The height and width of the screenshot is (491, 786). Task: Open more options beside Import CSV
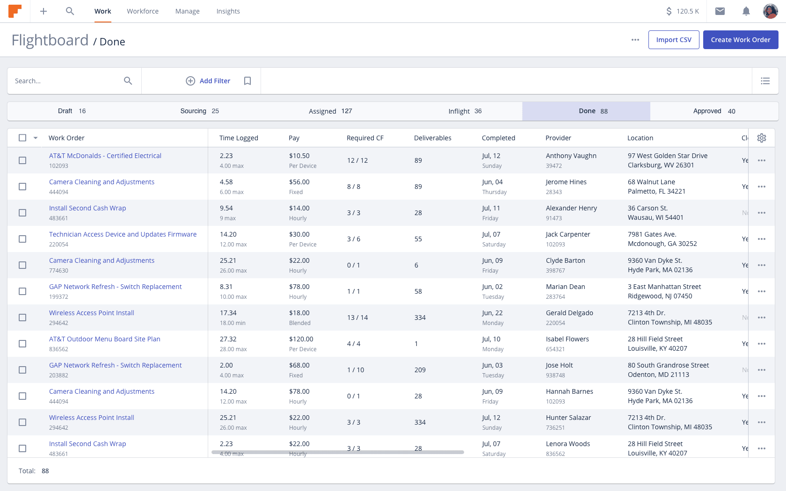[x=635, y=40]
